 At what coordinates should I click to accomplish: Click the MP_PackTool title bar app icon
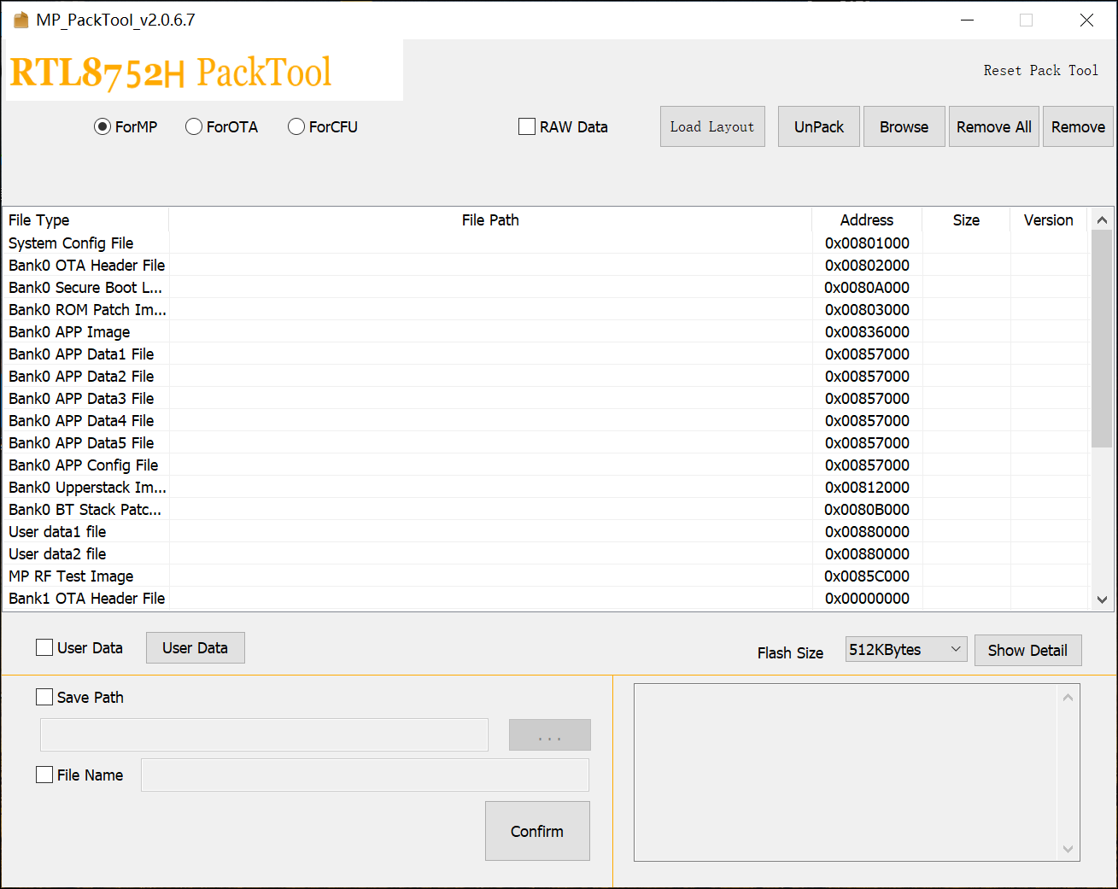(21, 20)
